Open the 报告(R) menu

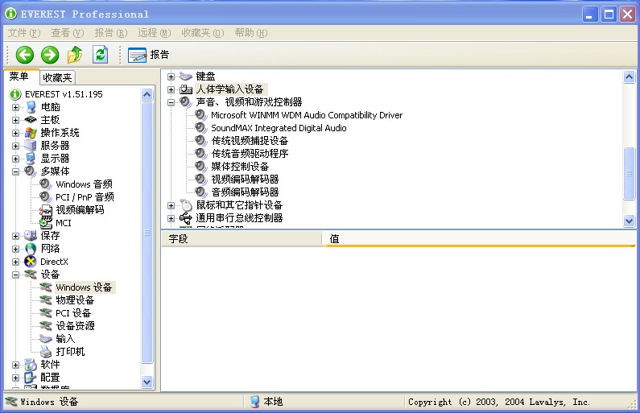pyautogui.click(x=111, y=33)
